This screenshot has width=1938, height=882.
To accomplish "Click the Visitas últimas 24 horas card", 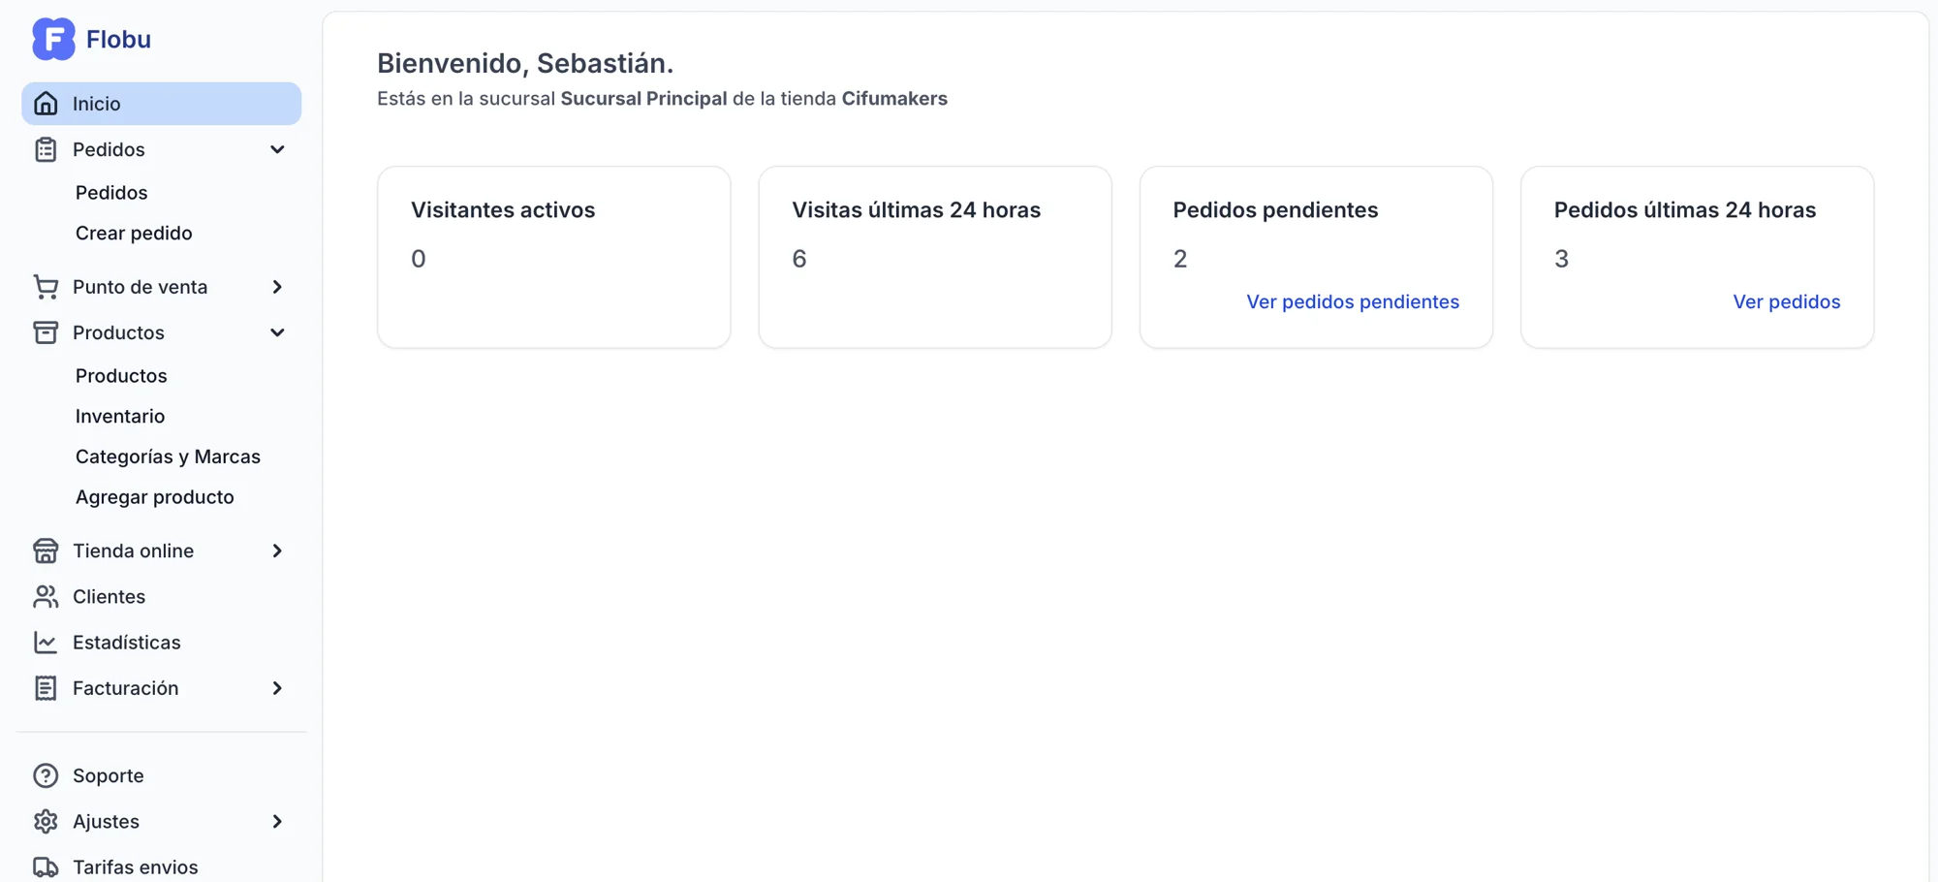I will [x=934, y=257].
